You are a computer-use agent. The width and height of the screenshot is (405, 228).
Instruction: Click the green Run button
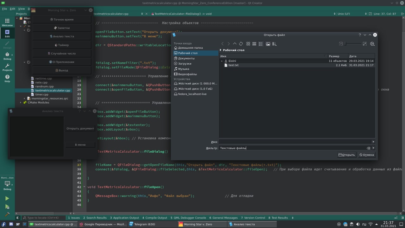click(7, 199)
